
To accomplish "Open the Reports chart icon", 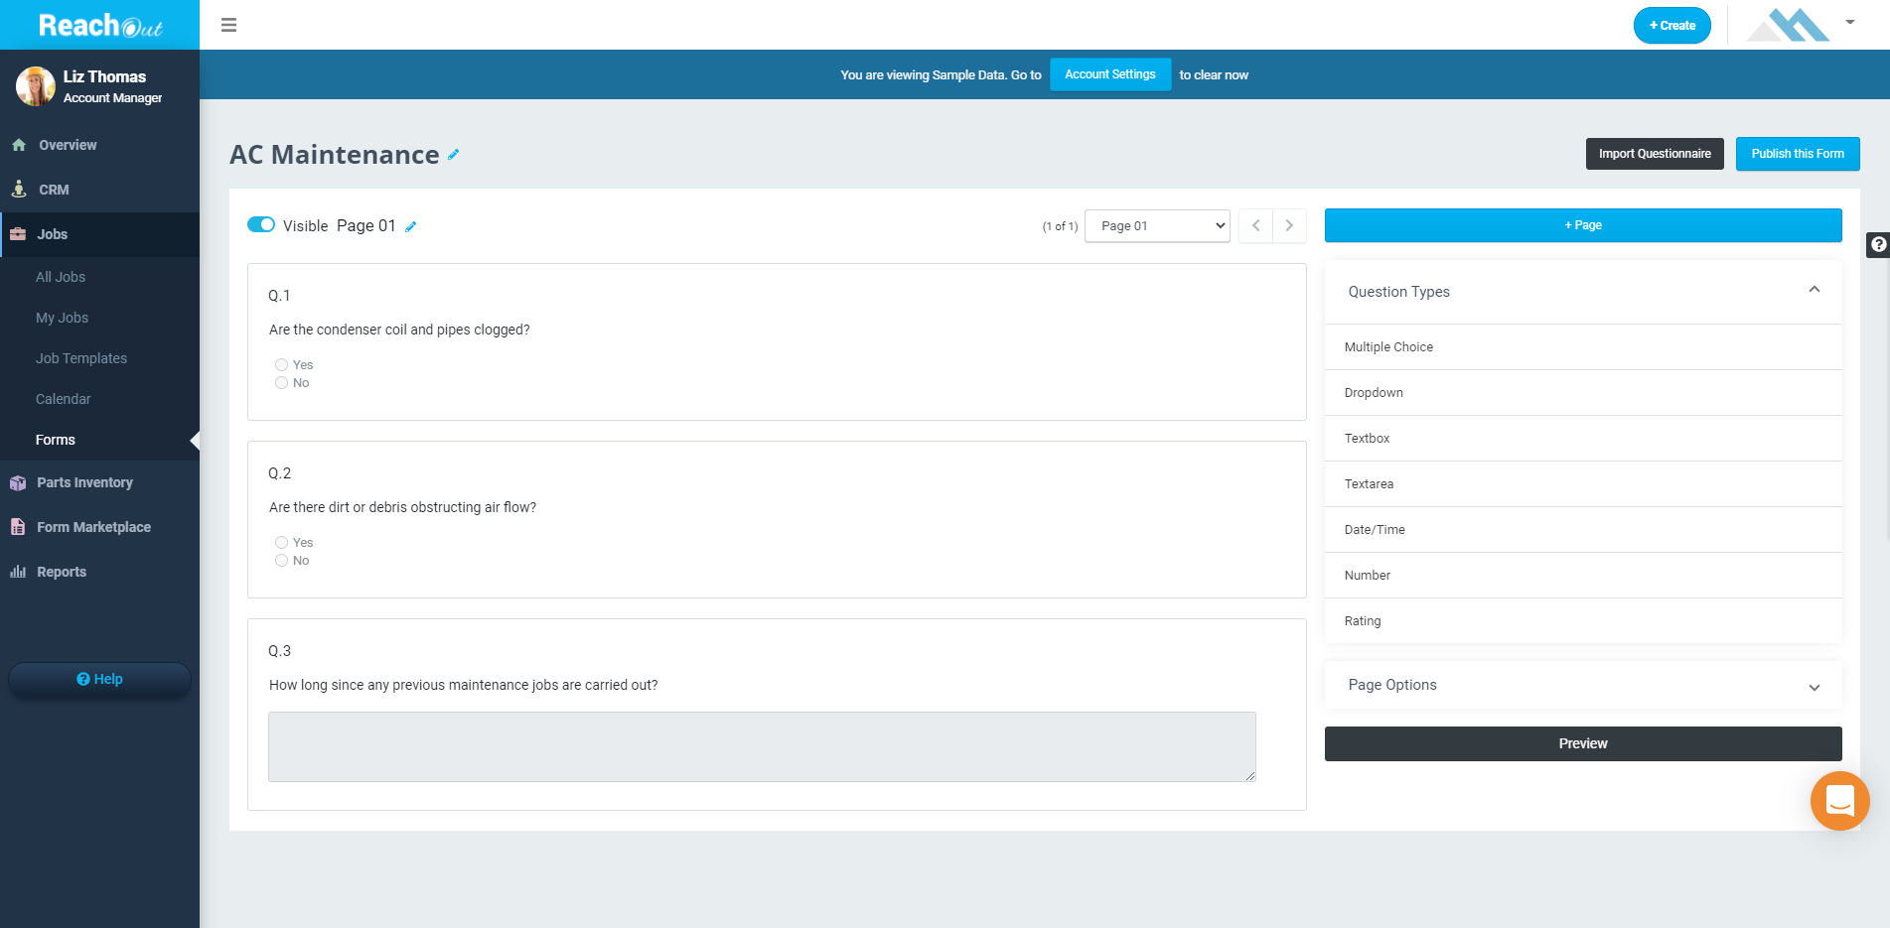I will point(18,572).
